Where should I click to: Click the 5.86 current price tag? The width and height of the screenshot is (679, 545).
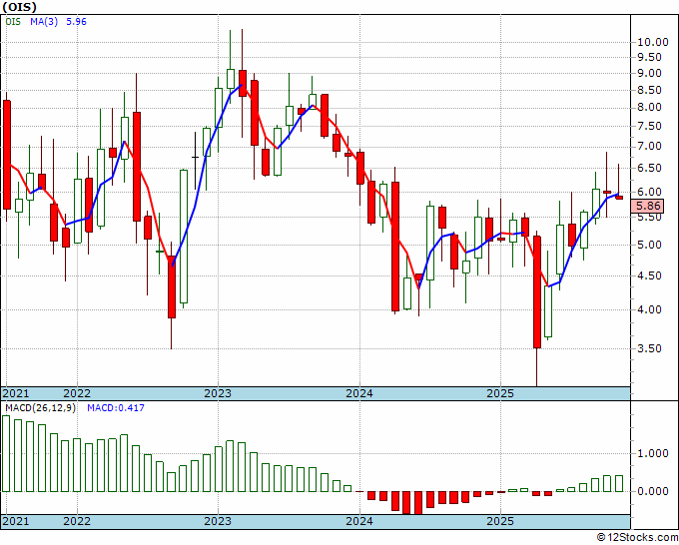pos(647,206)
